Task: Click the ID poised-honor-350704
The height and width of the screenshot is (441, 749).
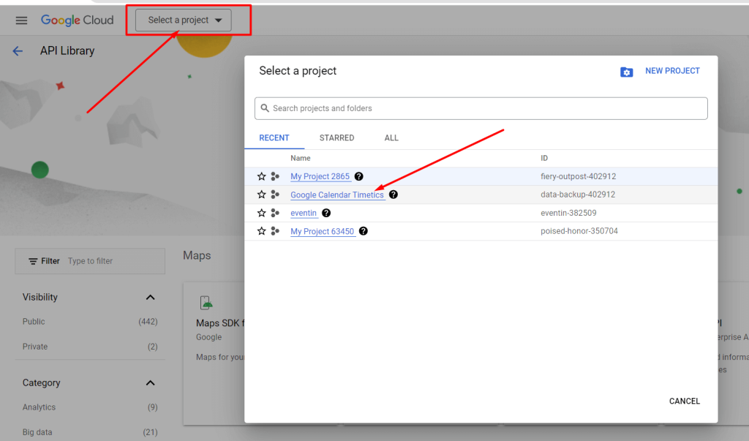Action: pyautogui.click(x=579, y=231)
